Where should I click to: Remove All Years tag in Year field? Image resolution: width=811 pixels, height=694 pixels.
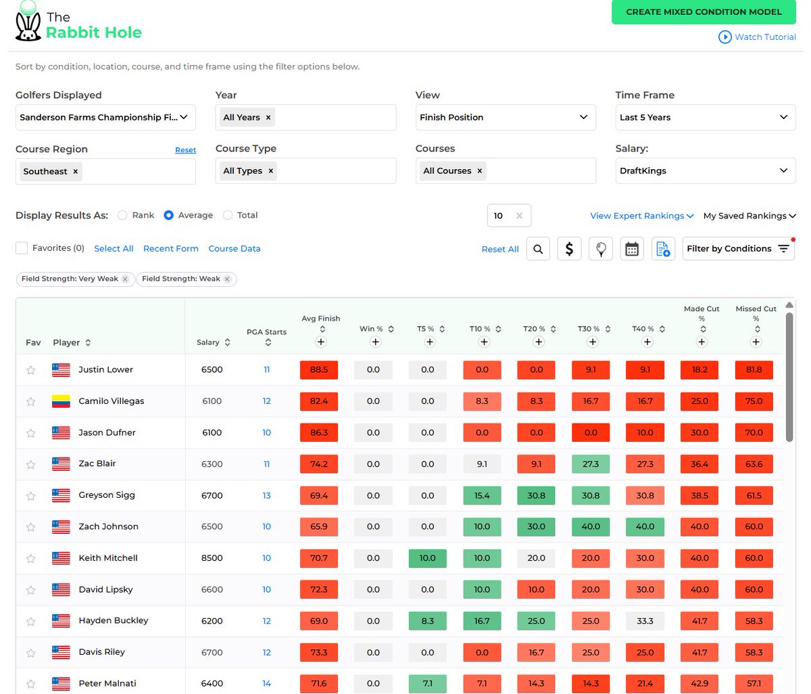pyautogui.click(x=268, y=118)
